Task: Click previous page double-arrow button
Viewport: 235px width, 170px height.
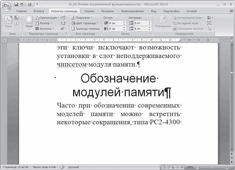Action: pos(232,154)
